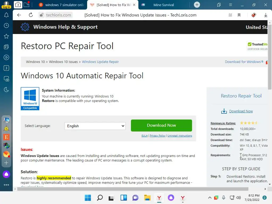Image resolution: width=272 pixels, height=204 pixels.
Task: Open File Explorer from taskbar
Action: click(x=147, y=198)
